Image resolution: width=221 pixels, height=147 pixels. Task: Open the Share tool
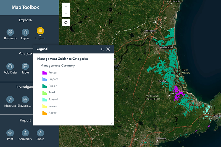[40, 133]
